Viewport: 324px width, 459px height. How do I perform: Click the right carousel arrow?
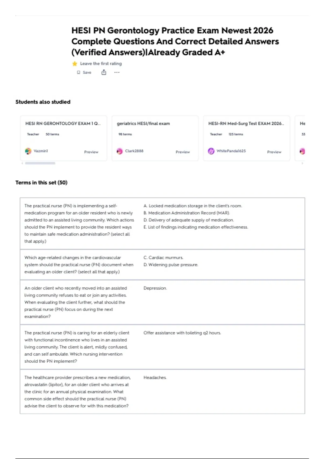click(302, 163)
